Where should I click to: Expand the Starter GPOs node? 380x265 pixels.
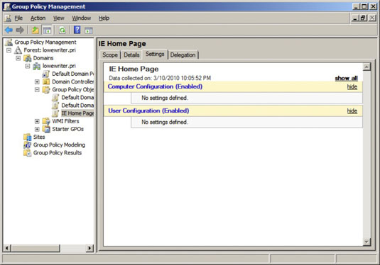(x=37, y=129)
